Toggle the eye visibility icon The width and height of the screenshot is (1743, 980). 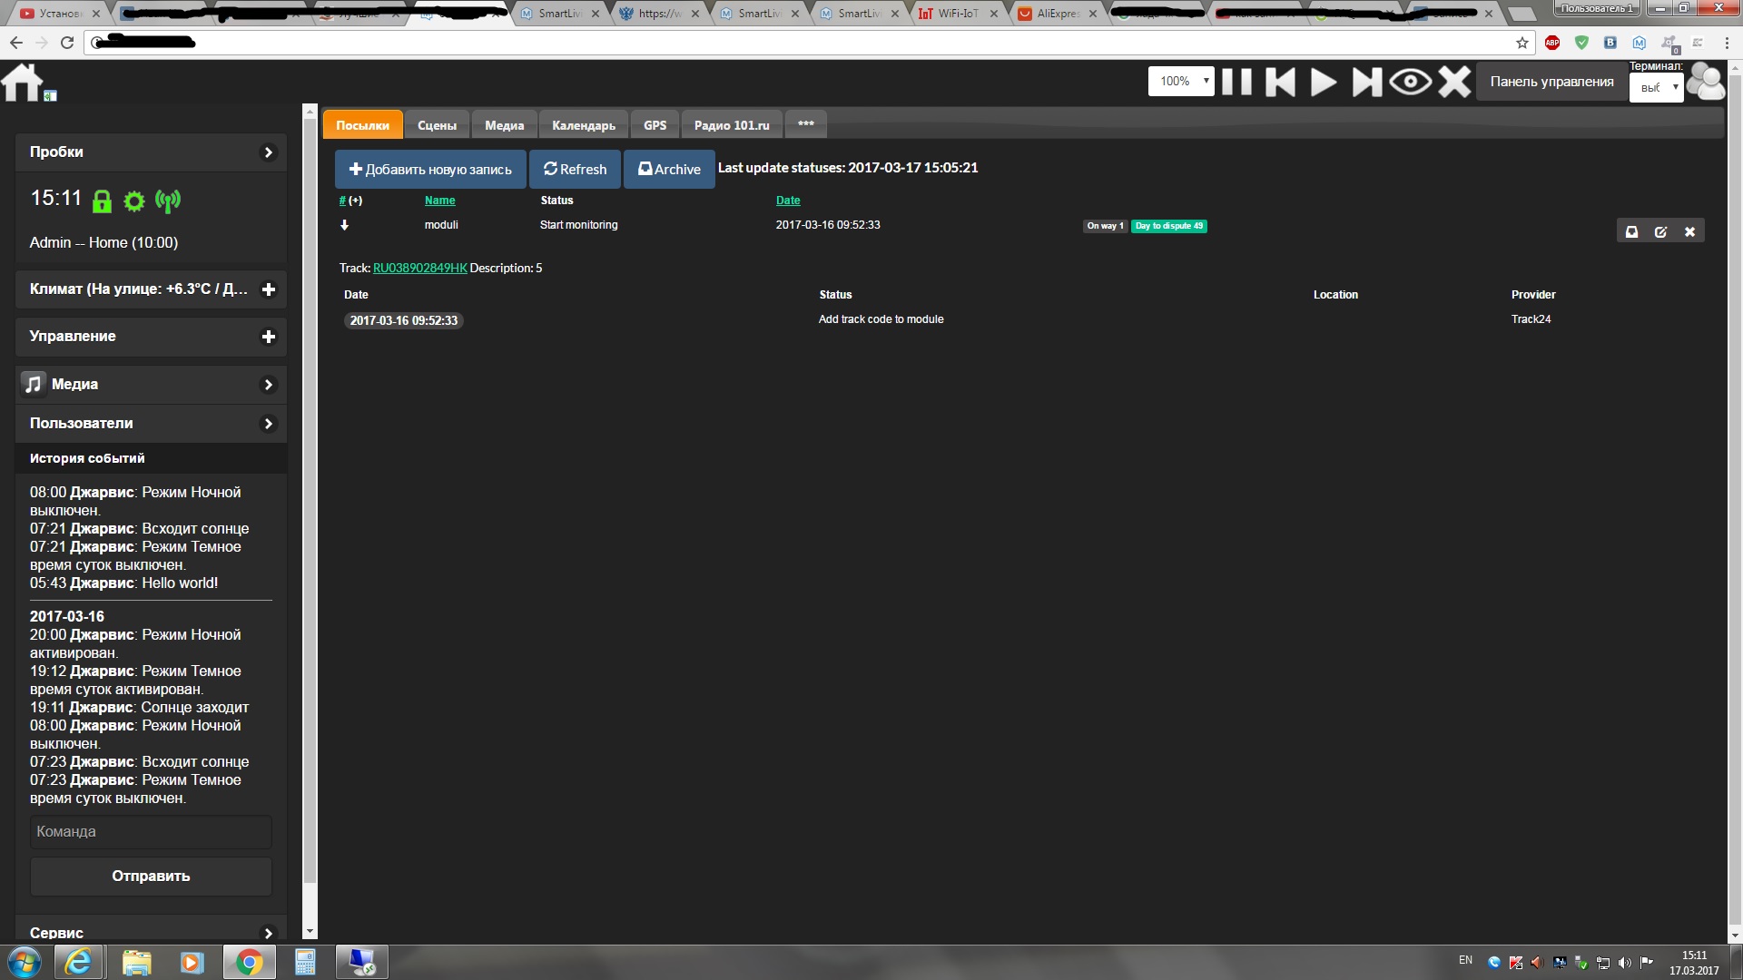pyautogui.click(x=1410, y=82)
